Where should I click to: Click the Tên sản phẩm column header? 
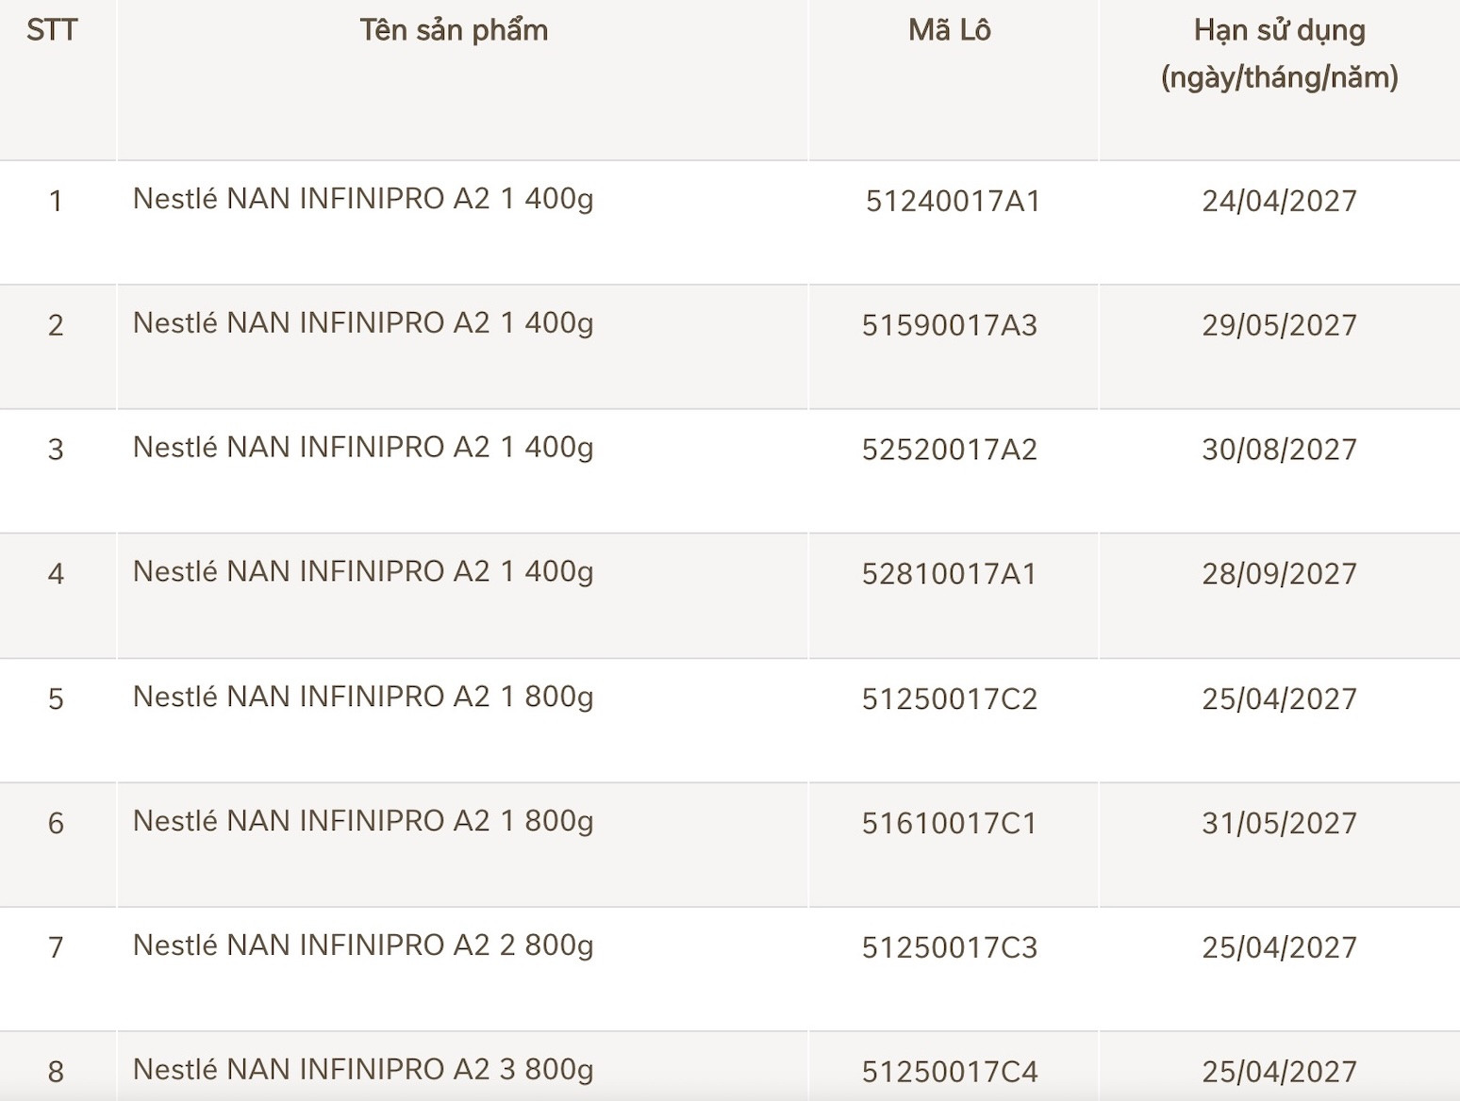454,30
